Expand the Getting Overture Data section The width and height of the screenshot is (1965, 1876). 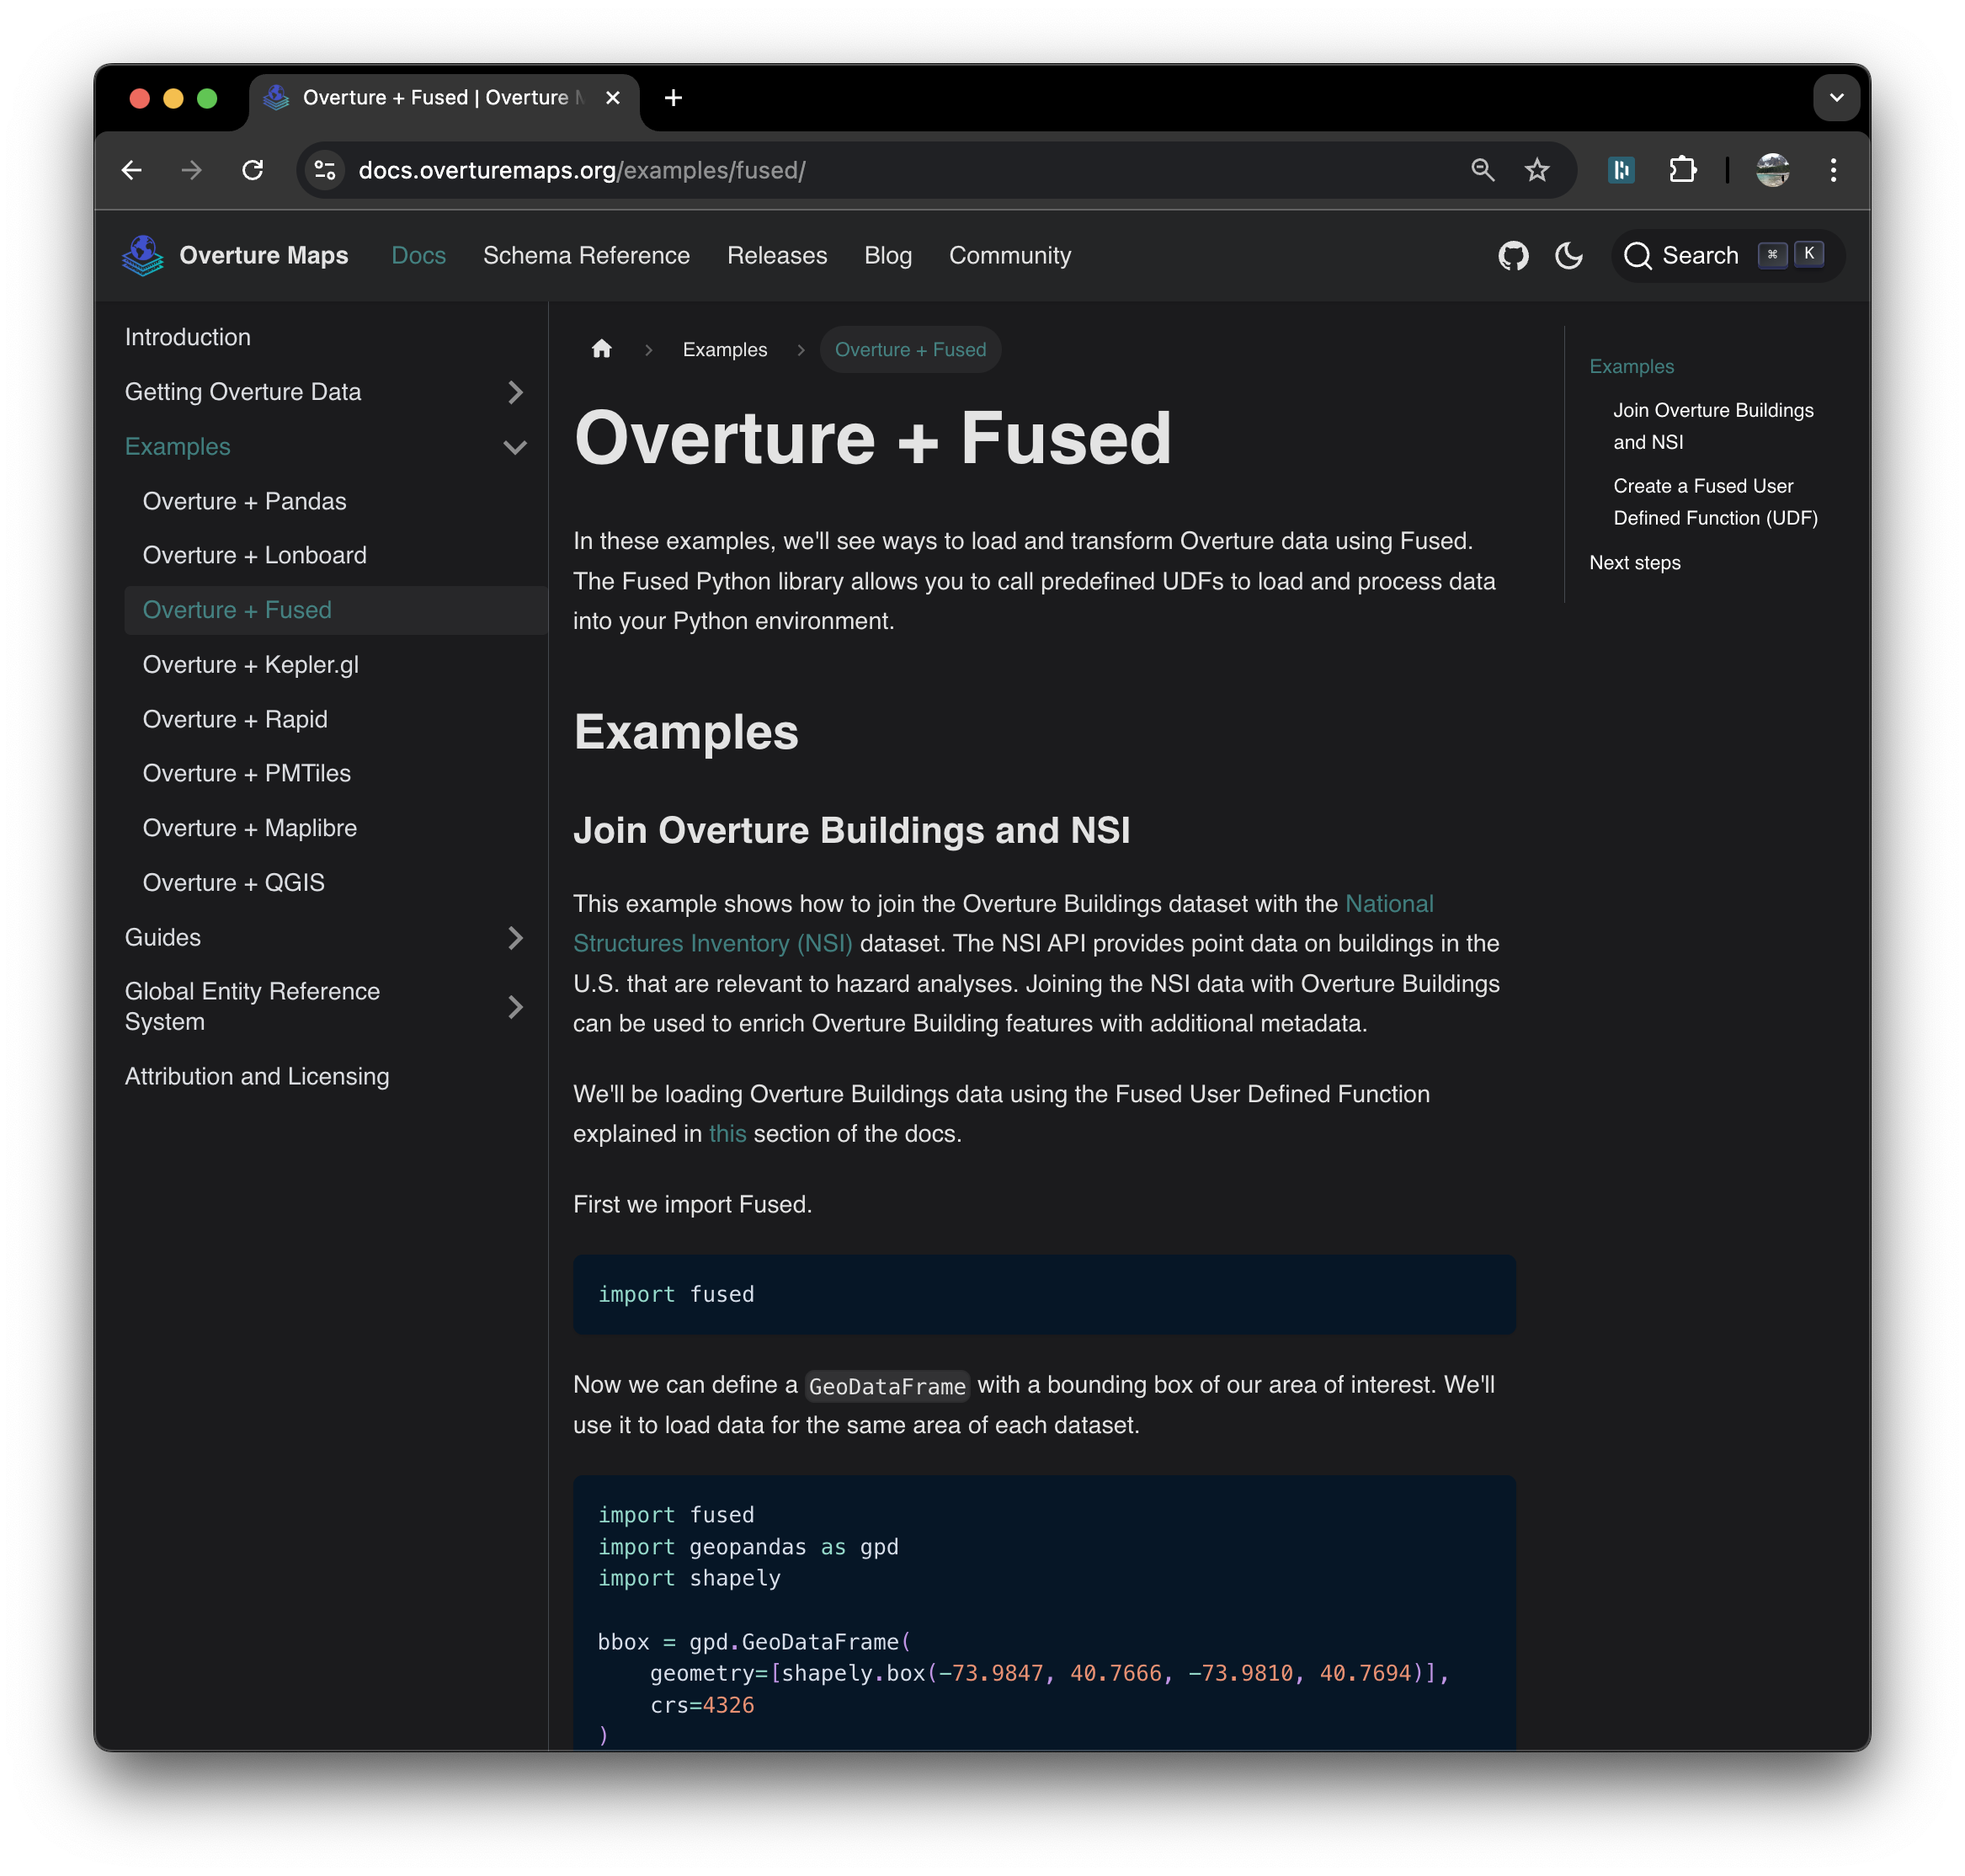[515, 392]
